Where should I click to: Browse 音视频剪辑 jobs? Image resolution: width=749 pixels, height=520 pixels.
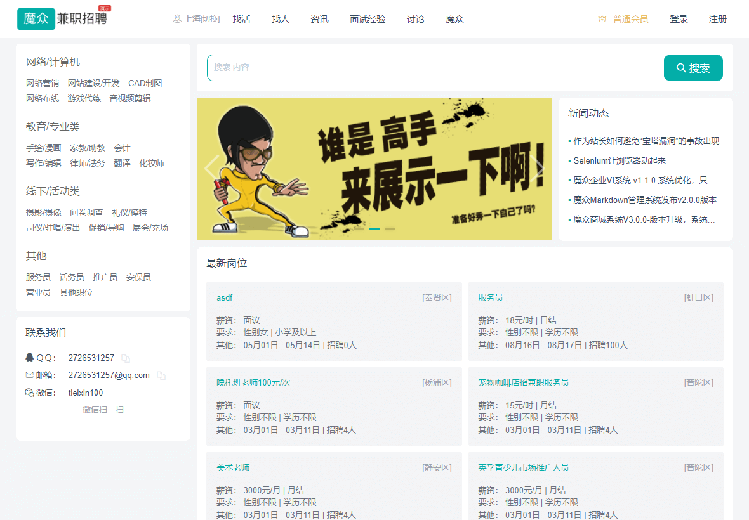click(130, 98)
